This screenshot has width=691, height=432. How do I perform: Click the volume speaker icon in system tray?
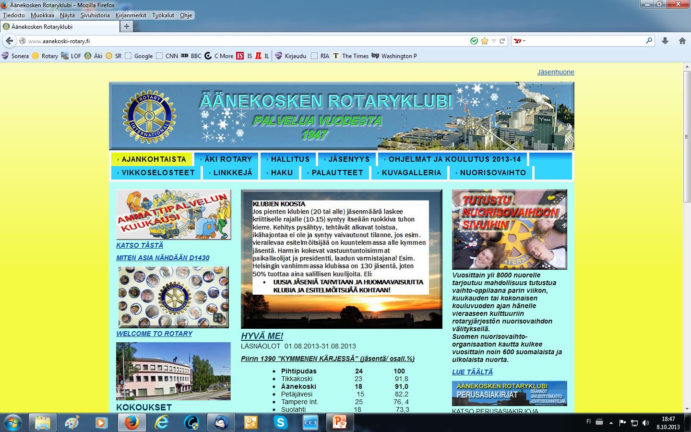(x=646, y=423)
